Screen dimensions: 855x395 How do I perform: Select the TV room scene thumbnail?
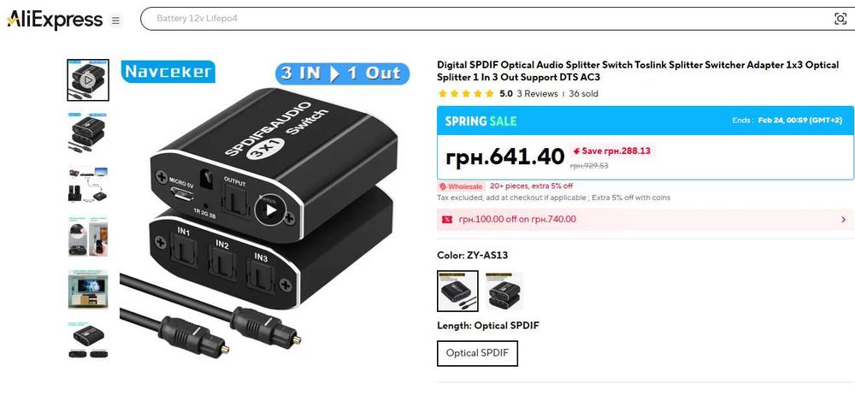pos(88,289)
